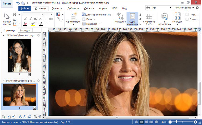Viewport: 202px width, 125px height.
Task: Choose 6 pages per sheet
Action: 140,24
